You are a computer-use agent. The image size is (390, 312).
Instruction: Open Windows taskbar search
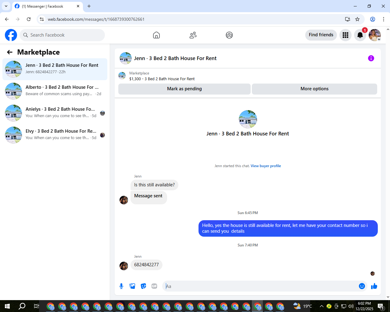point(22,306)
